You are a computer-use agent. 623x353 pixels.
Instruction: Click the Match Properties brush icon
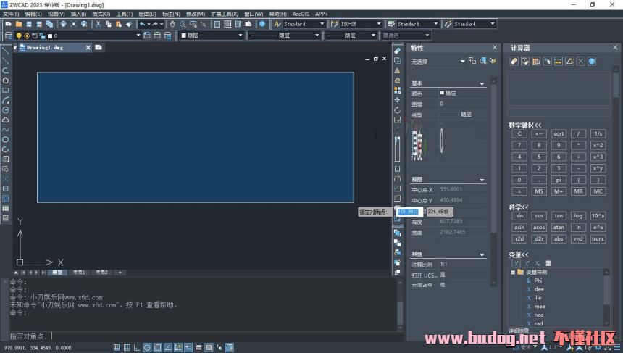129,24
